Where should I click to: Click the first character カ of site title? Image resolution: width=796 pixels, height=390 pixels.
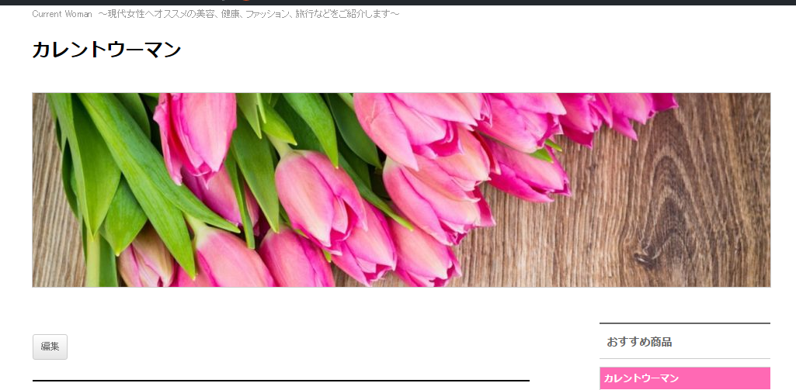40,50
